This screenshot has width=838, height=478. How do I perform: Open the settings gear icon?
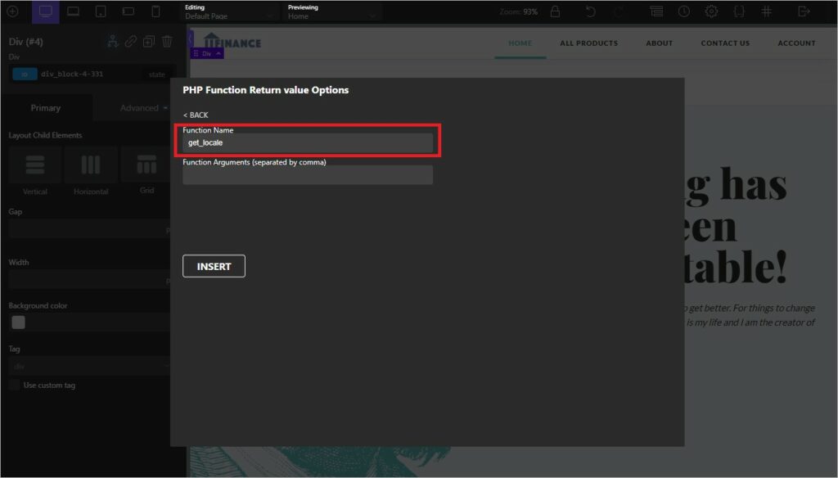711,11
